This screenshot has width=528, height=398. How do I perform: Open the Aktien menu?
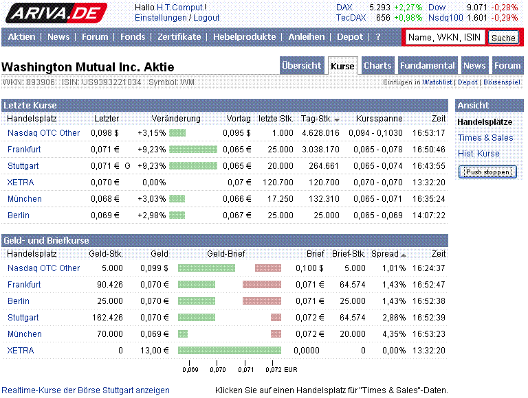[21, 36]
